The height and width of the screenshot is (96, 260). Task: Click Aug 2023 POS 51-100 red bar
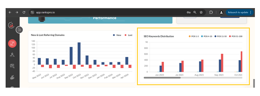202,66
